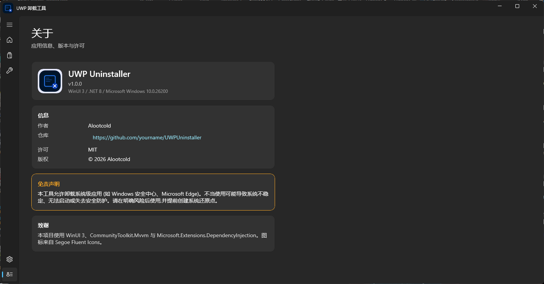The height and width of the screenshot is (284, 544).
Task: Click the '免责声明' disclaimer heading
Action: pyautogui.click(x=49, y=184)
